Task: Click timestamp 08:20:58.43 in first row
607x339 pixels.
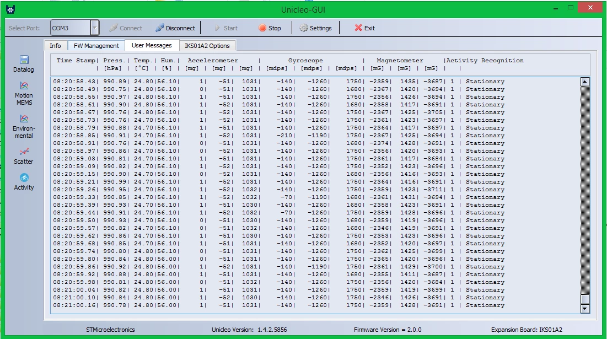Action: tap(74, 81)
